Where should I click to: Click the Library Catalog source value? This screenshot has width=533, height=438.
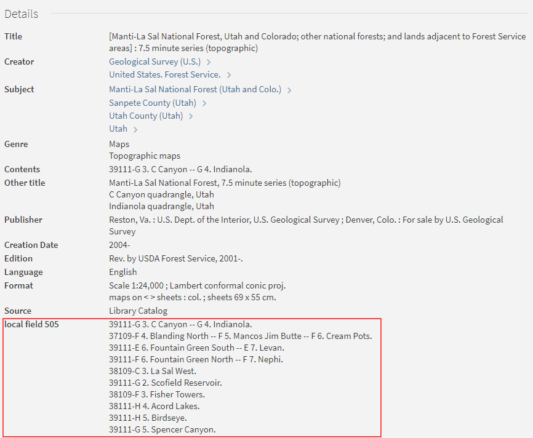[138, 311]
